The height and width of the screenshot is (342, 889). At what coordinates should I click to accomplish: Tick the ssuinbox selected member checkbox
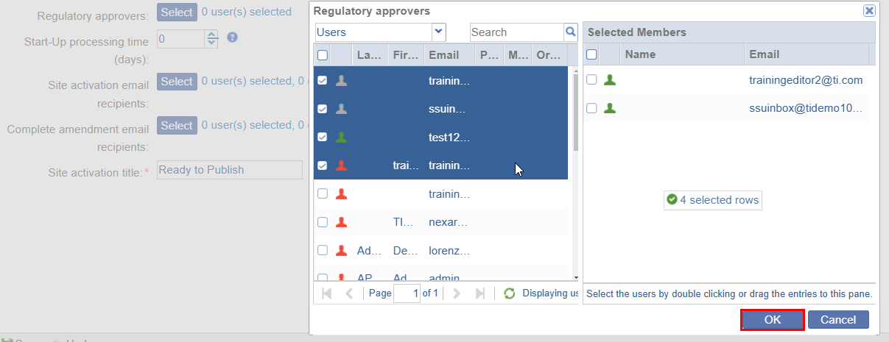pyautogui.click(x=591, y=108)
